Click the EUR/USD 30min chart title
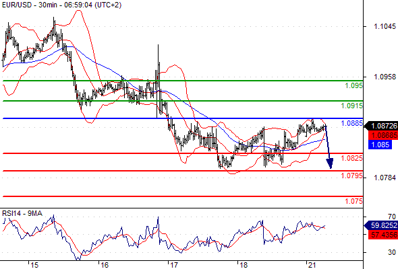This screenshot has height=269, width=398. [61, 5]
